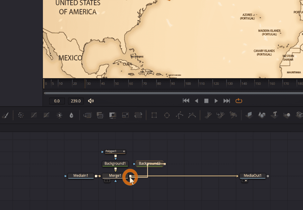Click the output square of MediaIn1
The height and width of the screenshot is (210, 303).
click(96, 176)
